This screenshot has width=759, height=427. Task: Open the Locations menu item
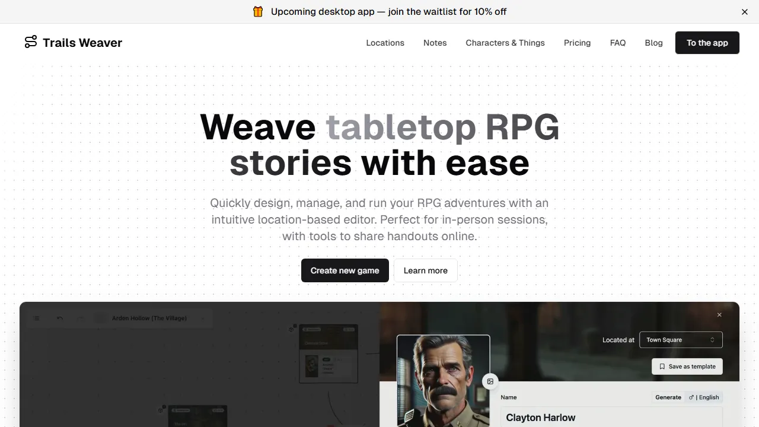click(x=385, y=43)
